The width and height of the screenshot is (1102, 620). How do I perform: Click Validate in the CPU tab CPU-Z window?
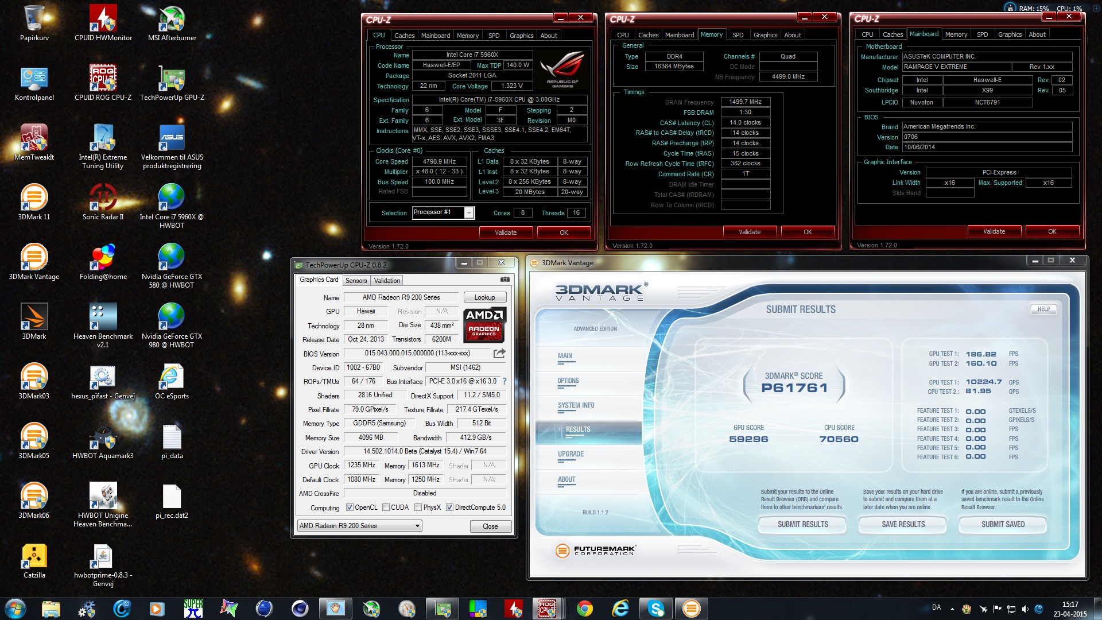coord(506,232)
